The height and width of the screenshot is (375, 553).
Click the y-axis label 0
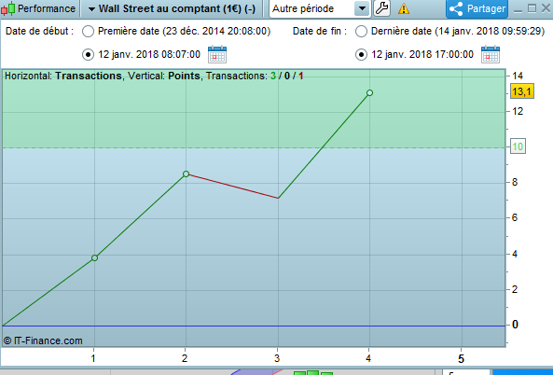[515, 325]
